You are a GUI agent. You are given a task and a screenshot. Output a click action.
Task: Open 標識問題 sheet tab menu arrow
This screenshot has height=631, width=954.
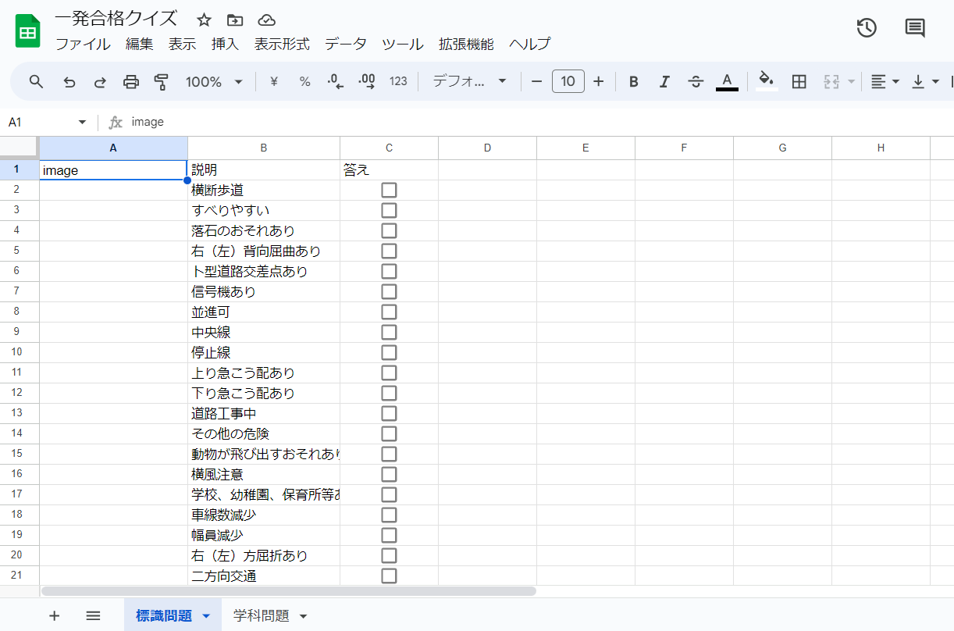click(x=206, y=616)
